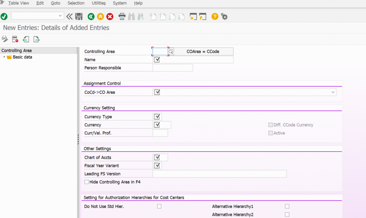The width and height of the screenshot is (366, 218).
Task: Open the Edit menu
Action: click(x=40, y=3)
